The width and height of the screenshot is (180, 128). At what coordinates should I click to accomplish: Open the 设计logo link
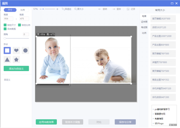159,123
